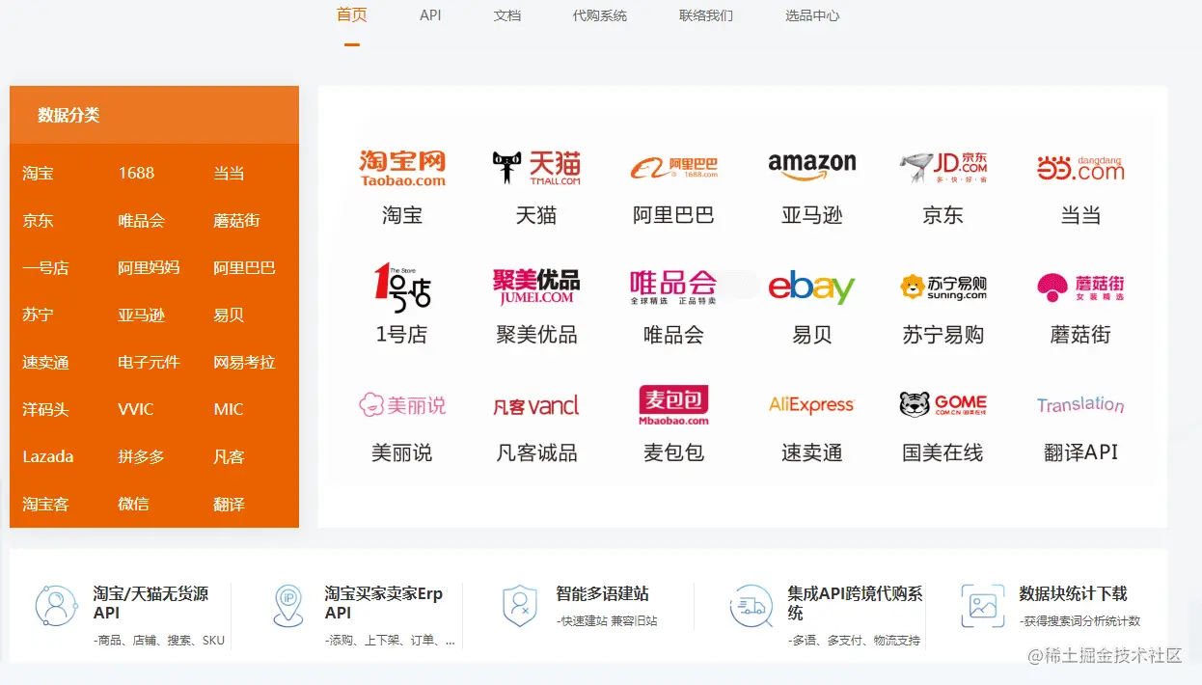This screenshot has width=1202, height=685.
Task: Select the 蘑菇街 mushroom logo
Action: pyautogui.click(x=1080, y=287)
